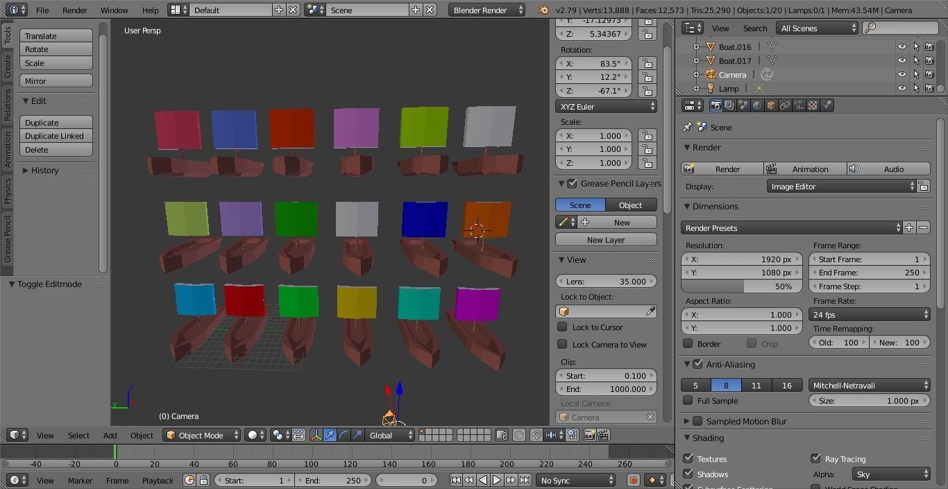Open the World properties tab (globe icon)
This screenshot has height=489, width=948.
tap(757, 105)
